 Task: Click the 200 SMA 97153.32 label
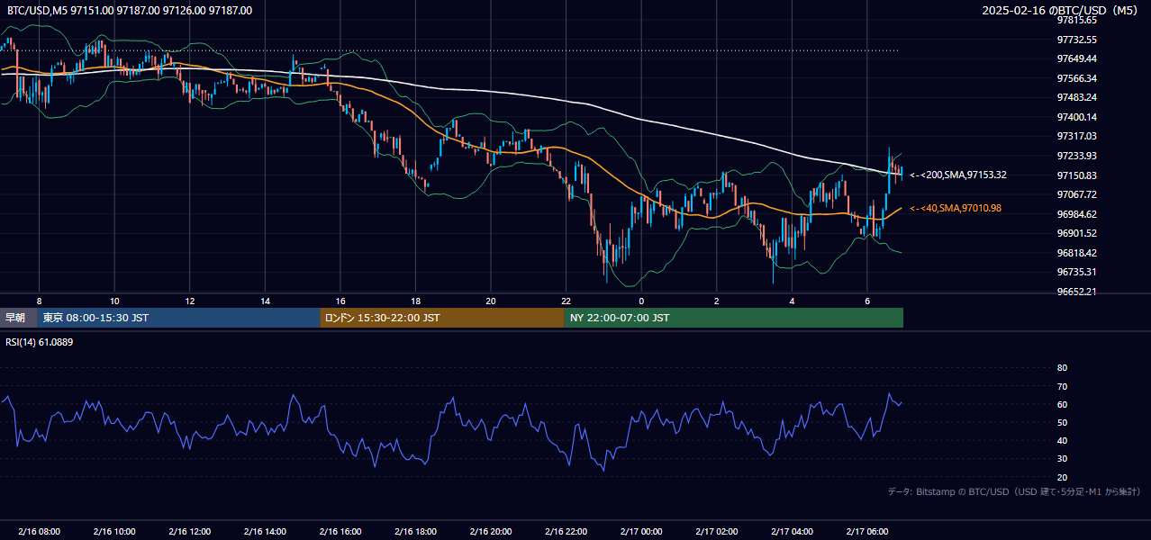958,175
